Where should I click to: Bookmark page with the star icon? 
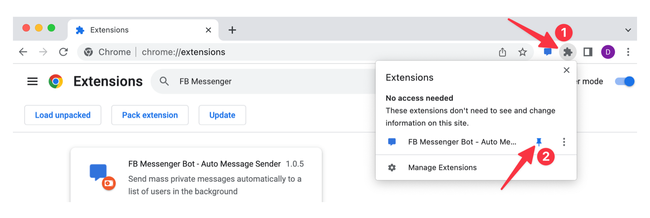pos(523,52)
